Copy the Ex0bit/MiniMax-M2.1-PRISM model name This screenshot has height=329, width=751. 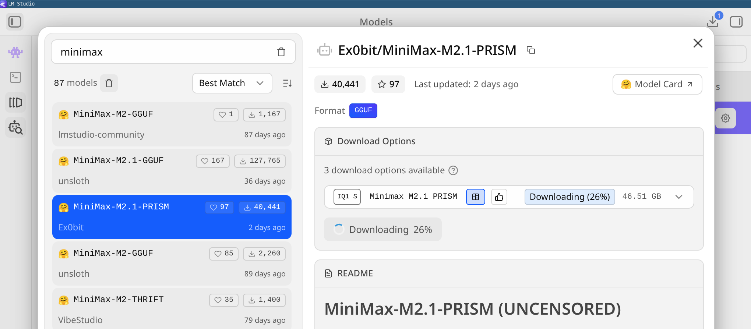(531, 50)
